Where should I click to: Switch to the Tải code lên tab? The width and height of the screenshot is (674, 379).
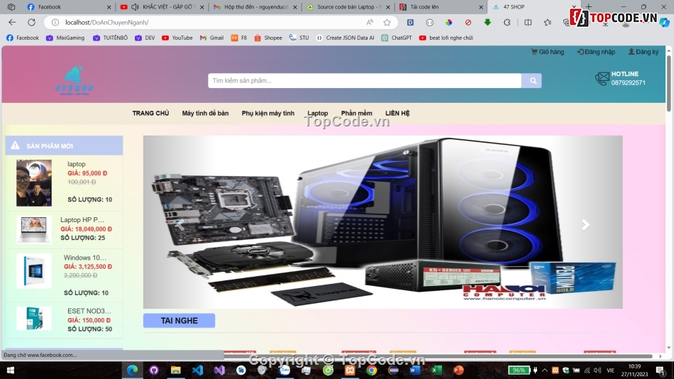tap(441, 7)
